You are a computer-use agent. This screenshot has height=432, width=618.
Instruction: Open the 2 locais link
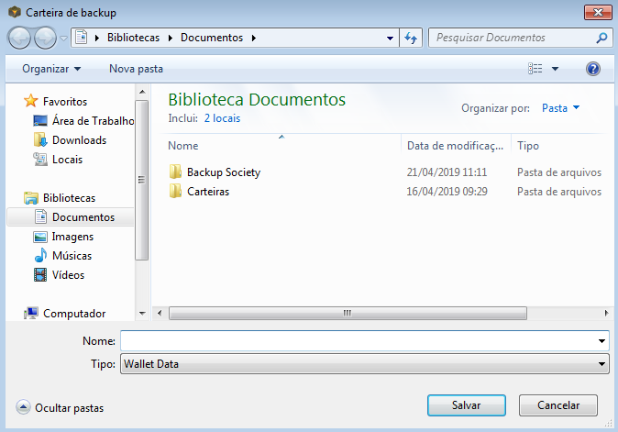click(222, 118)
